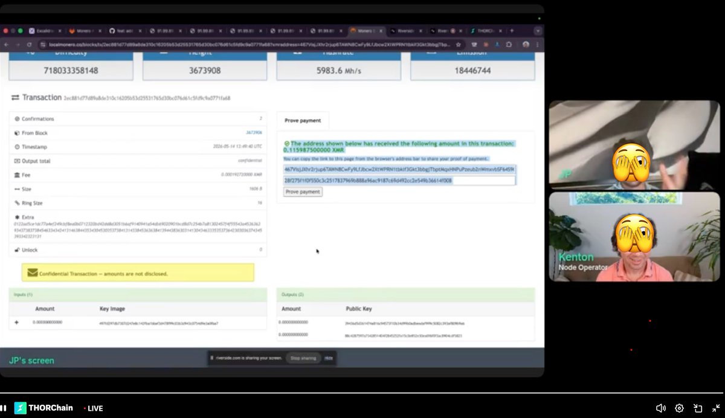
Task: Go back using browser back arrow
Action: coord(7,45)
